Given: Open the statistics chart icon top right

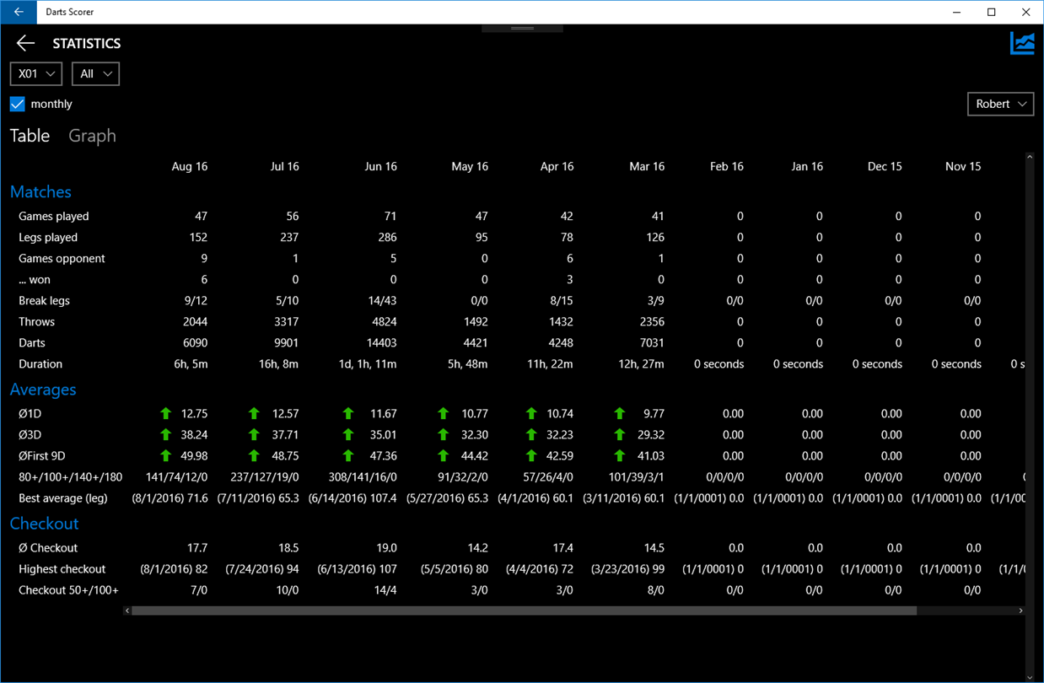Looking at the screenshot, I should [x=1022, y=44].
